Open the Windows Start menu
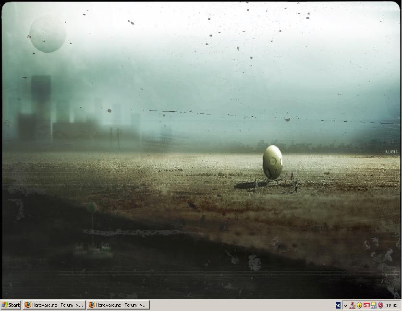The height and width of the screenshot is (311, 402). [11, 305]
